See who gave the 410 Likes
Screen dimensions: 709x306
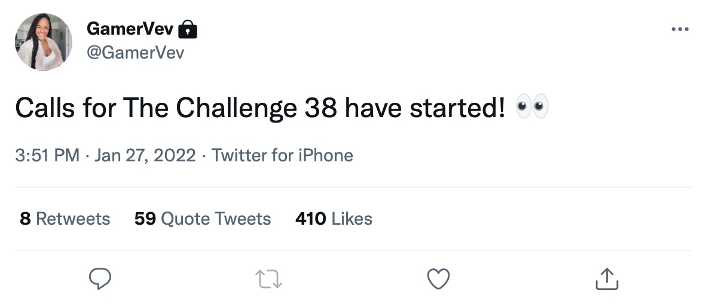pyautogui.click(x=334, y=219)
